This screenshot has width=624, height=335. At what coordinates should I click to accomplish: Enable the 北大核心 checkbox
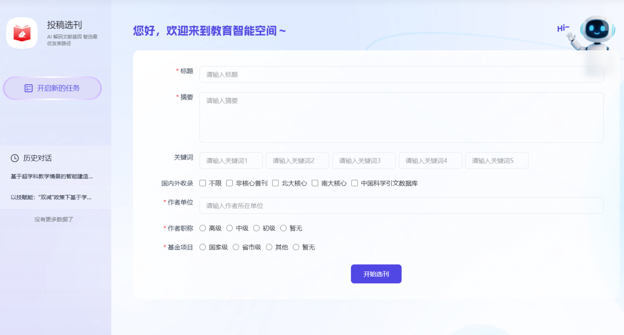275,183
